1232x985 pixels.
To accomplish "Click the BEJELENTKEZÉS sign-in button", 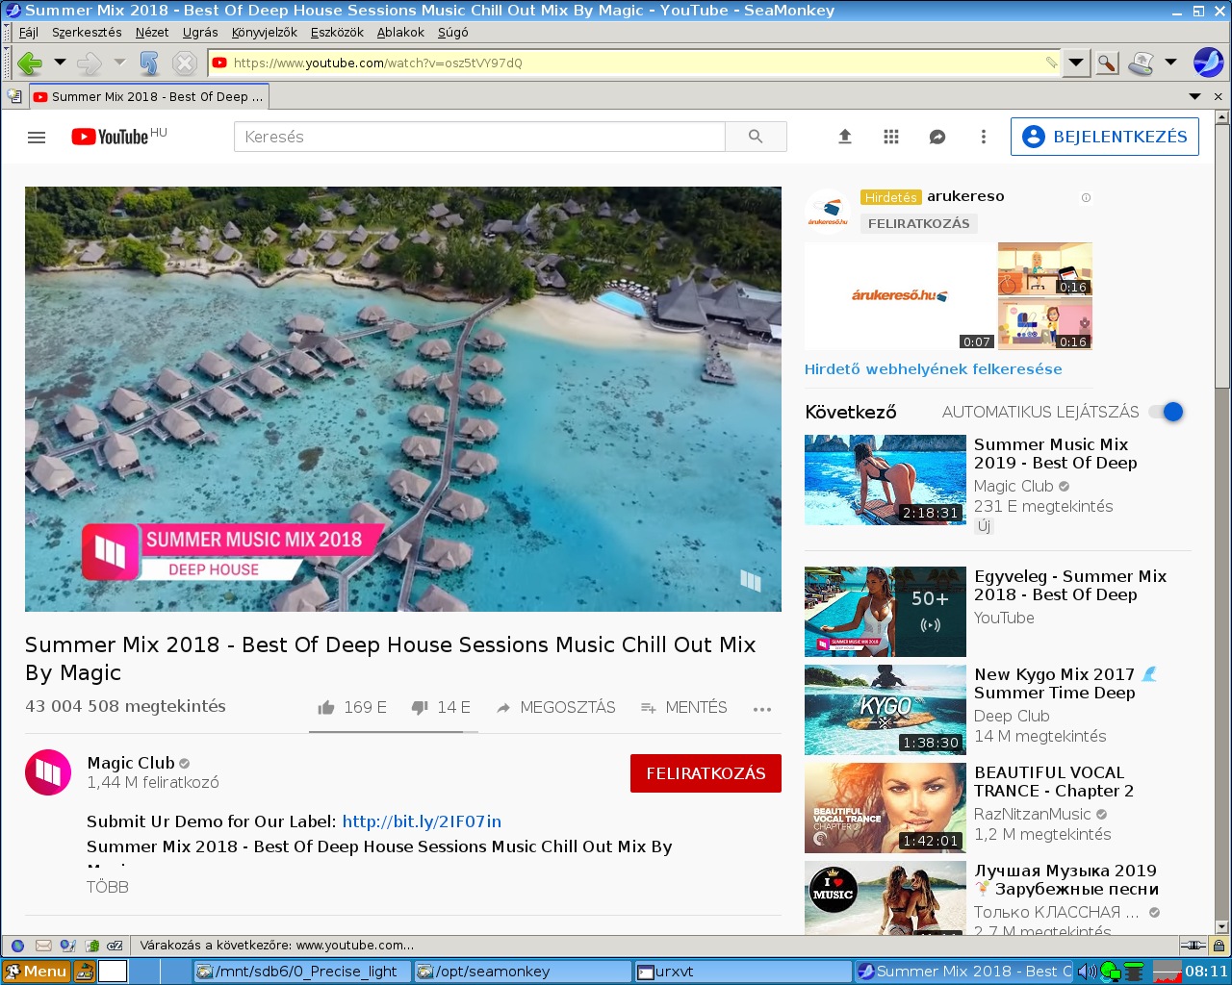I will (1104, 137).
